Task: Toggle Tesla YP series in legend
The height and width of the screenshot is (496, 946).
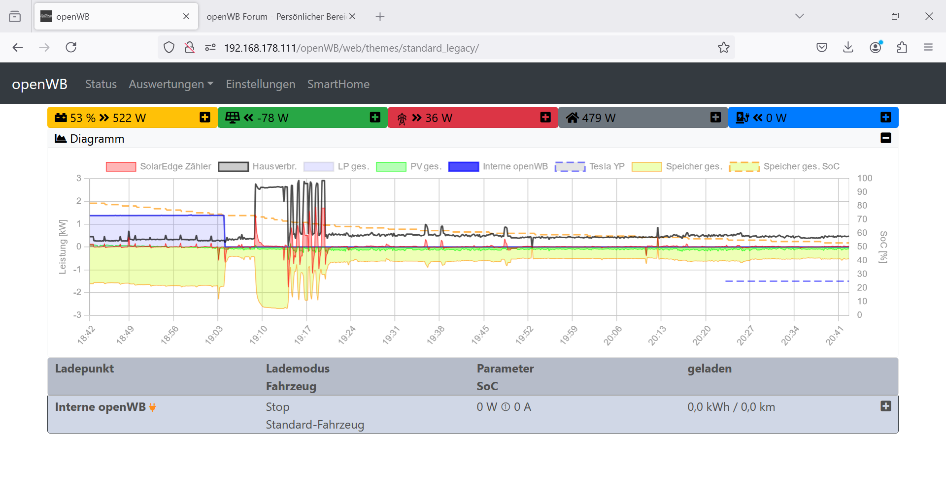Action: [x=590, y=166]
